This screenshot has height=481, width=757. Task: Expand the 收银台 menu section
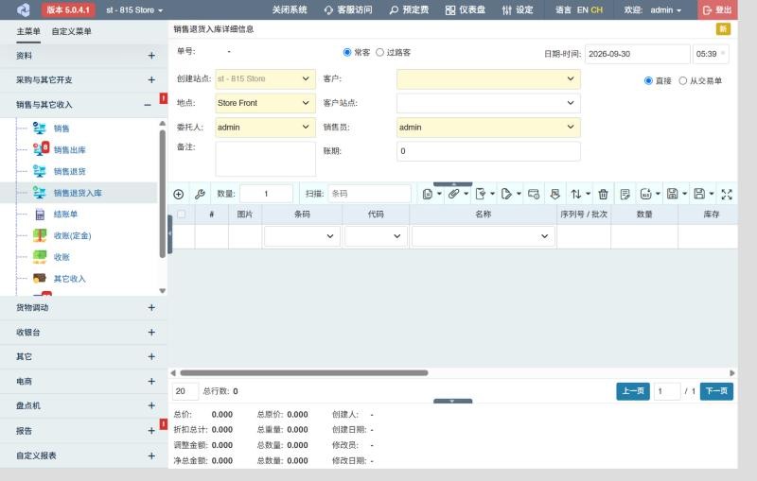(x=83, y=332)
